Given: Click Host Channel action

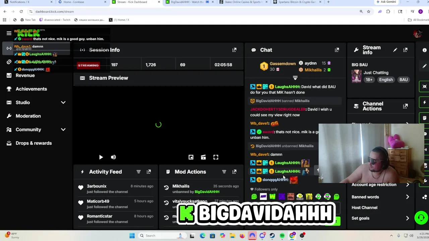Looking at the screenshot, I should point(364,208).
